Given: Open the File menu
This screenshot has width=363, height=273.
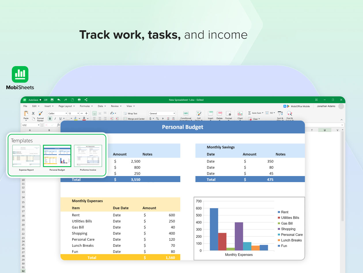Looking at the screenshot, I should click(25, 106).
